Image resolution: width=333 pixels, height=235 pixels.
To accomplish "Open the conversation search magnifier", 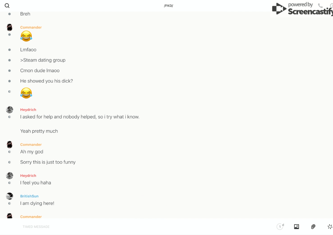I will click(7, 6).
